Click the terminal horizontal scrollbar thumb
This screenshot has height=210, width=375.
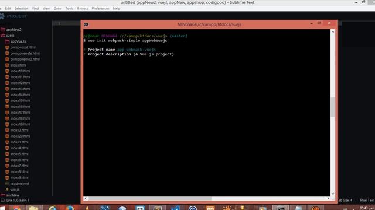150,198
